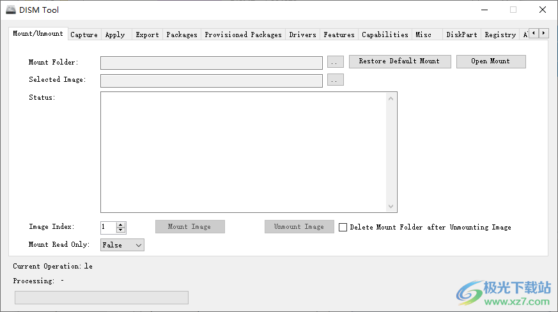Close the DISM Tool window
The image size is (558, 312).
point(543,10)
